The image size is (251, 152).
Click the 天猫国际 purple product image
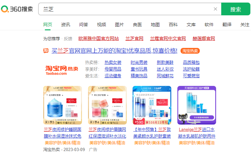[197, 105]
